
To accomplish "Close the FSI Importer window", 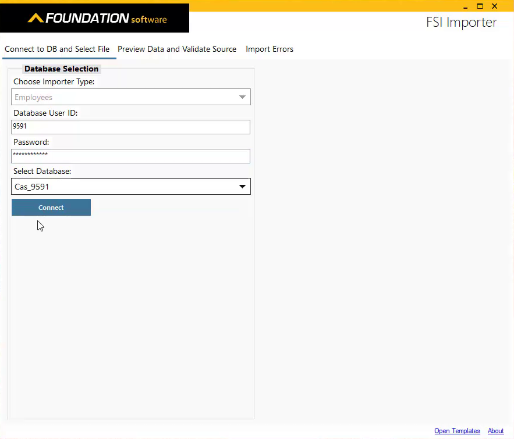I will click(495, 6).
